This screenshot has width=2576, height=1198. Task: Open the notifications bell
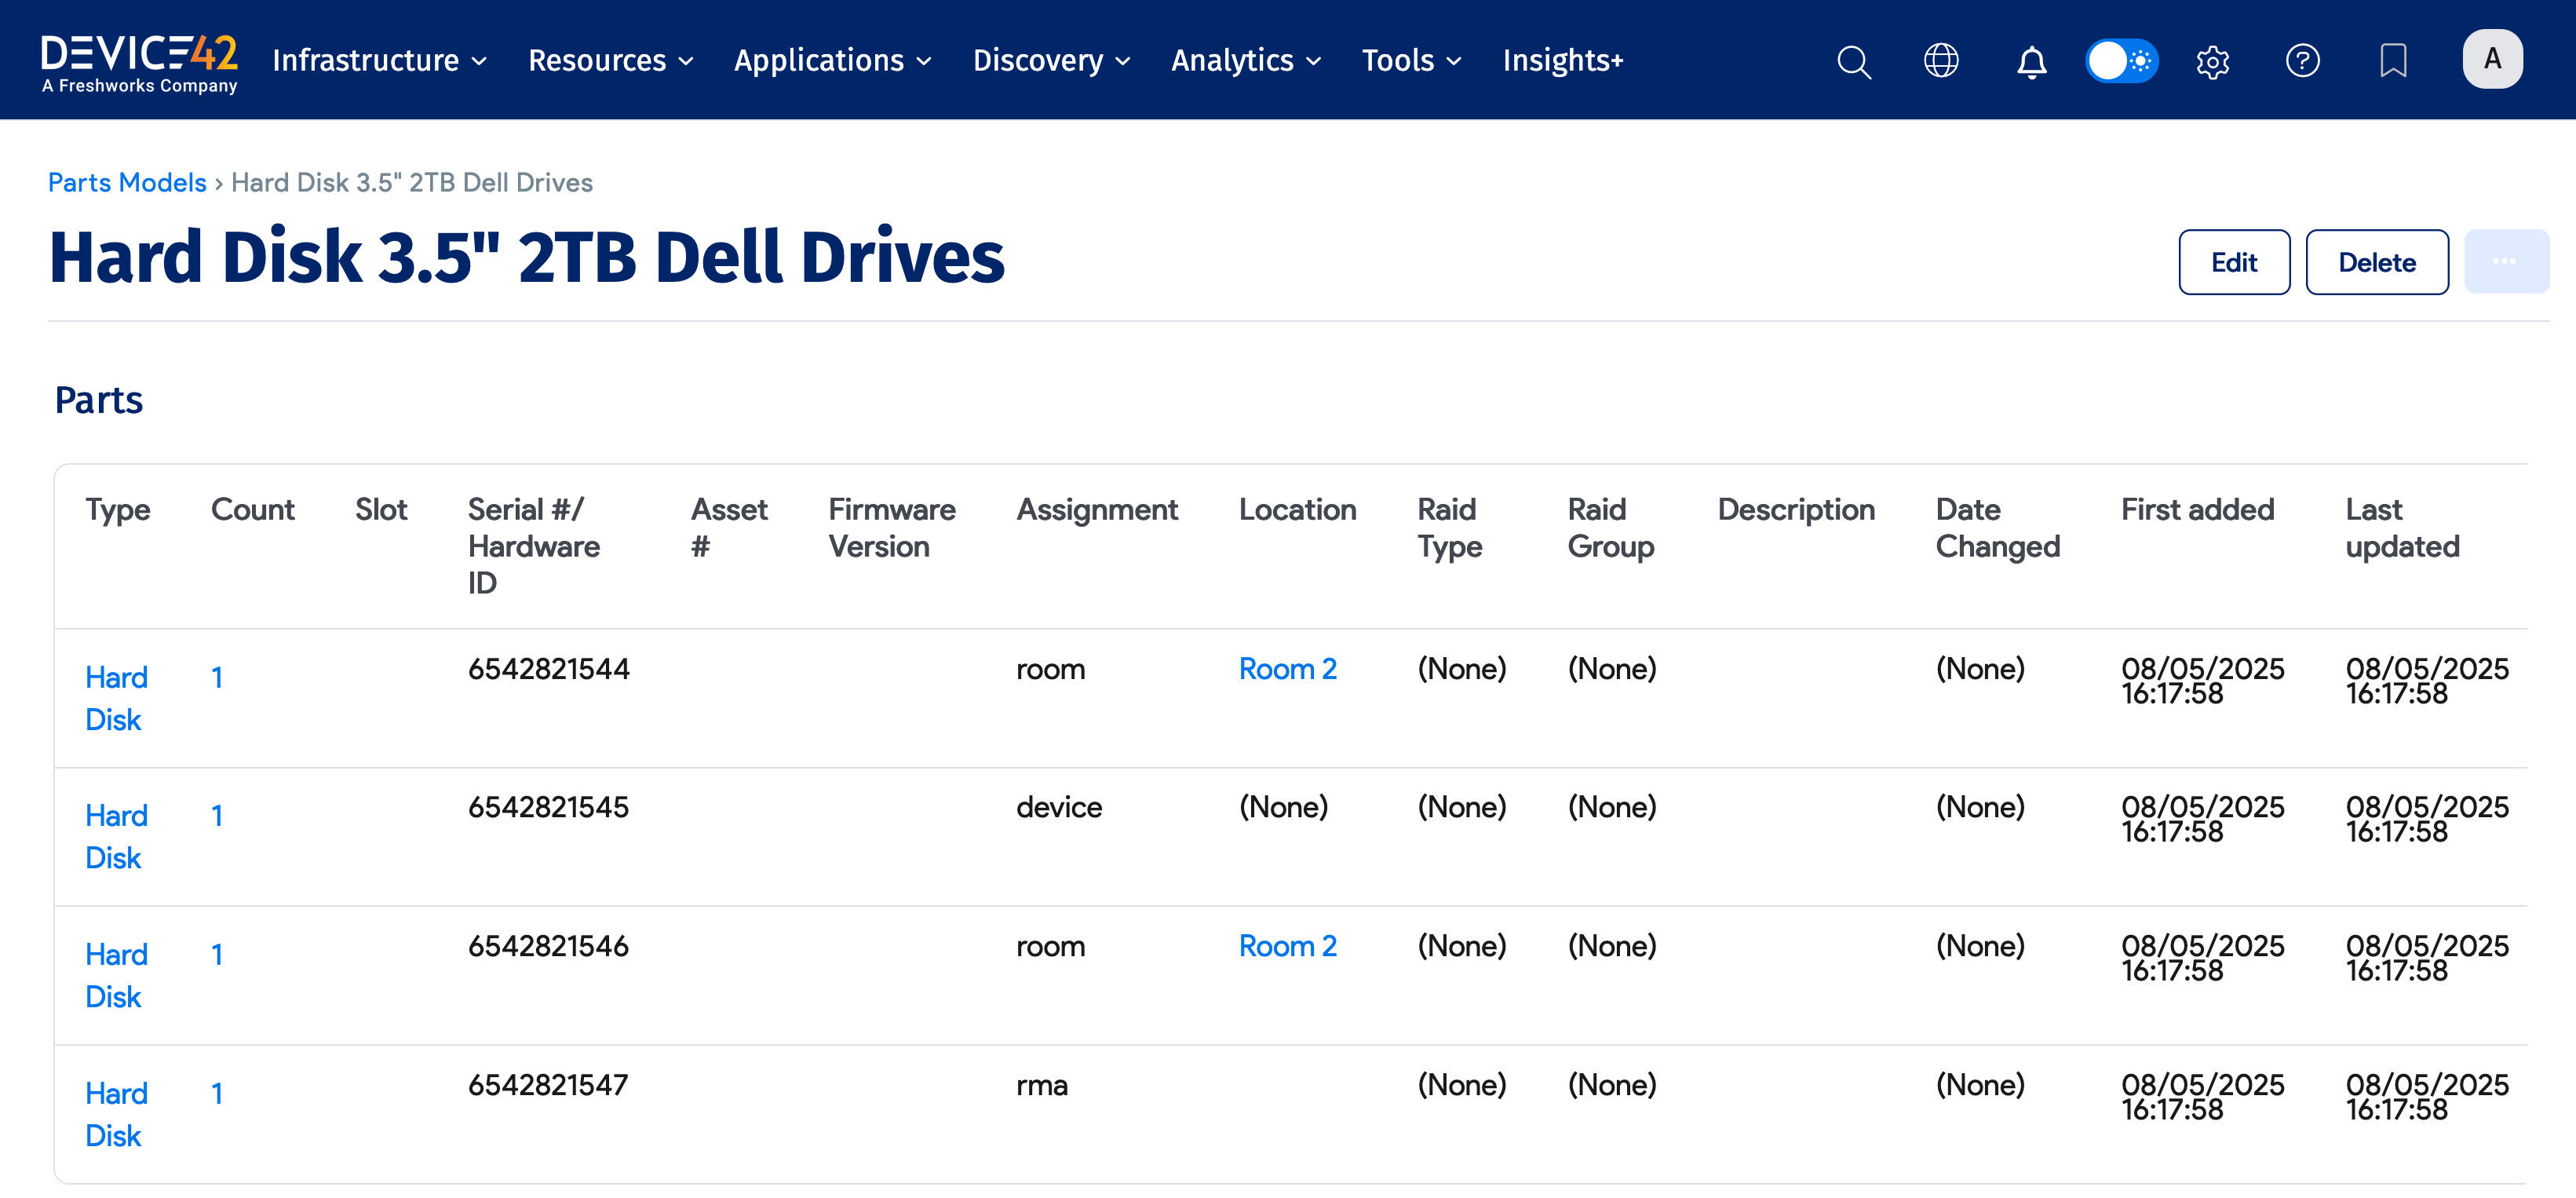click(2031, 62)
